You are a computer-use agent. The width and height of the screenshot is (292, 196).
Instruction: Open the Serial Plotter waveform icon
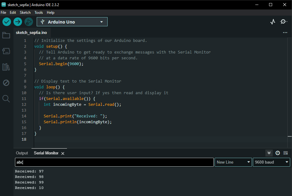pos(273,22)
